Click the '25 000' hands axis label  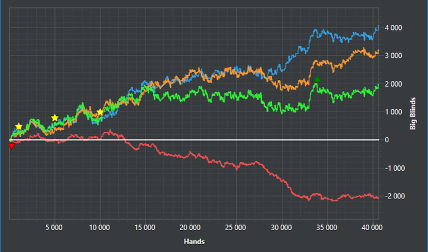[235, 228]
